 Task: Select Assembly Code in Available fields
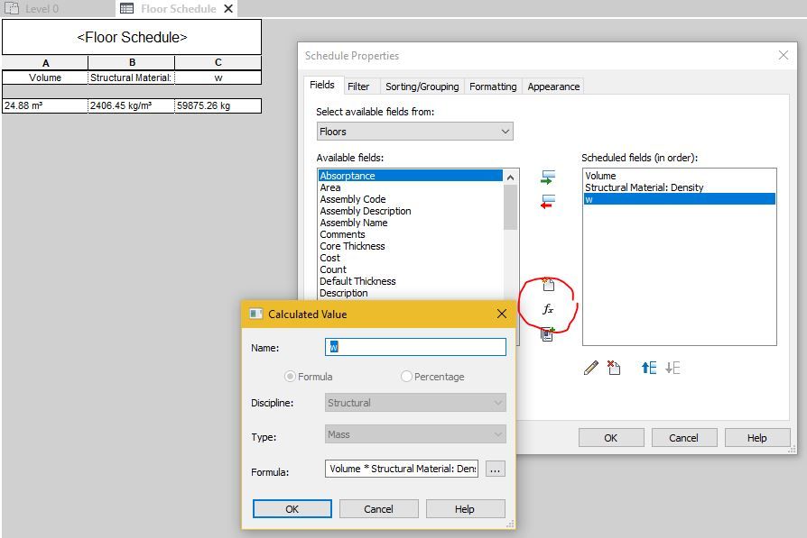410,199
